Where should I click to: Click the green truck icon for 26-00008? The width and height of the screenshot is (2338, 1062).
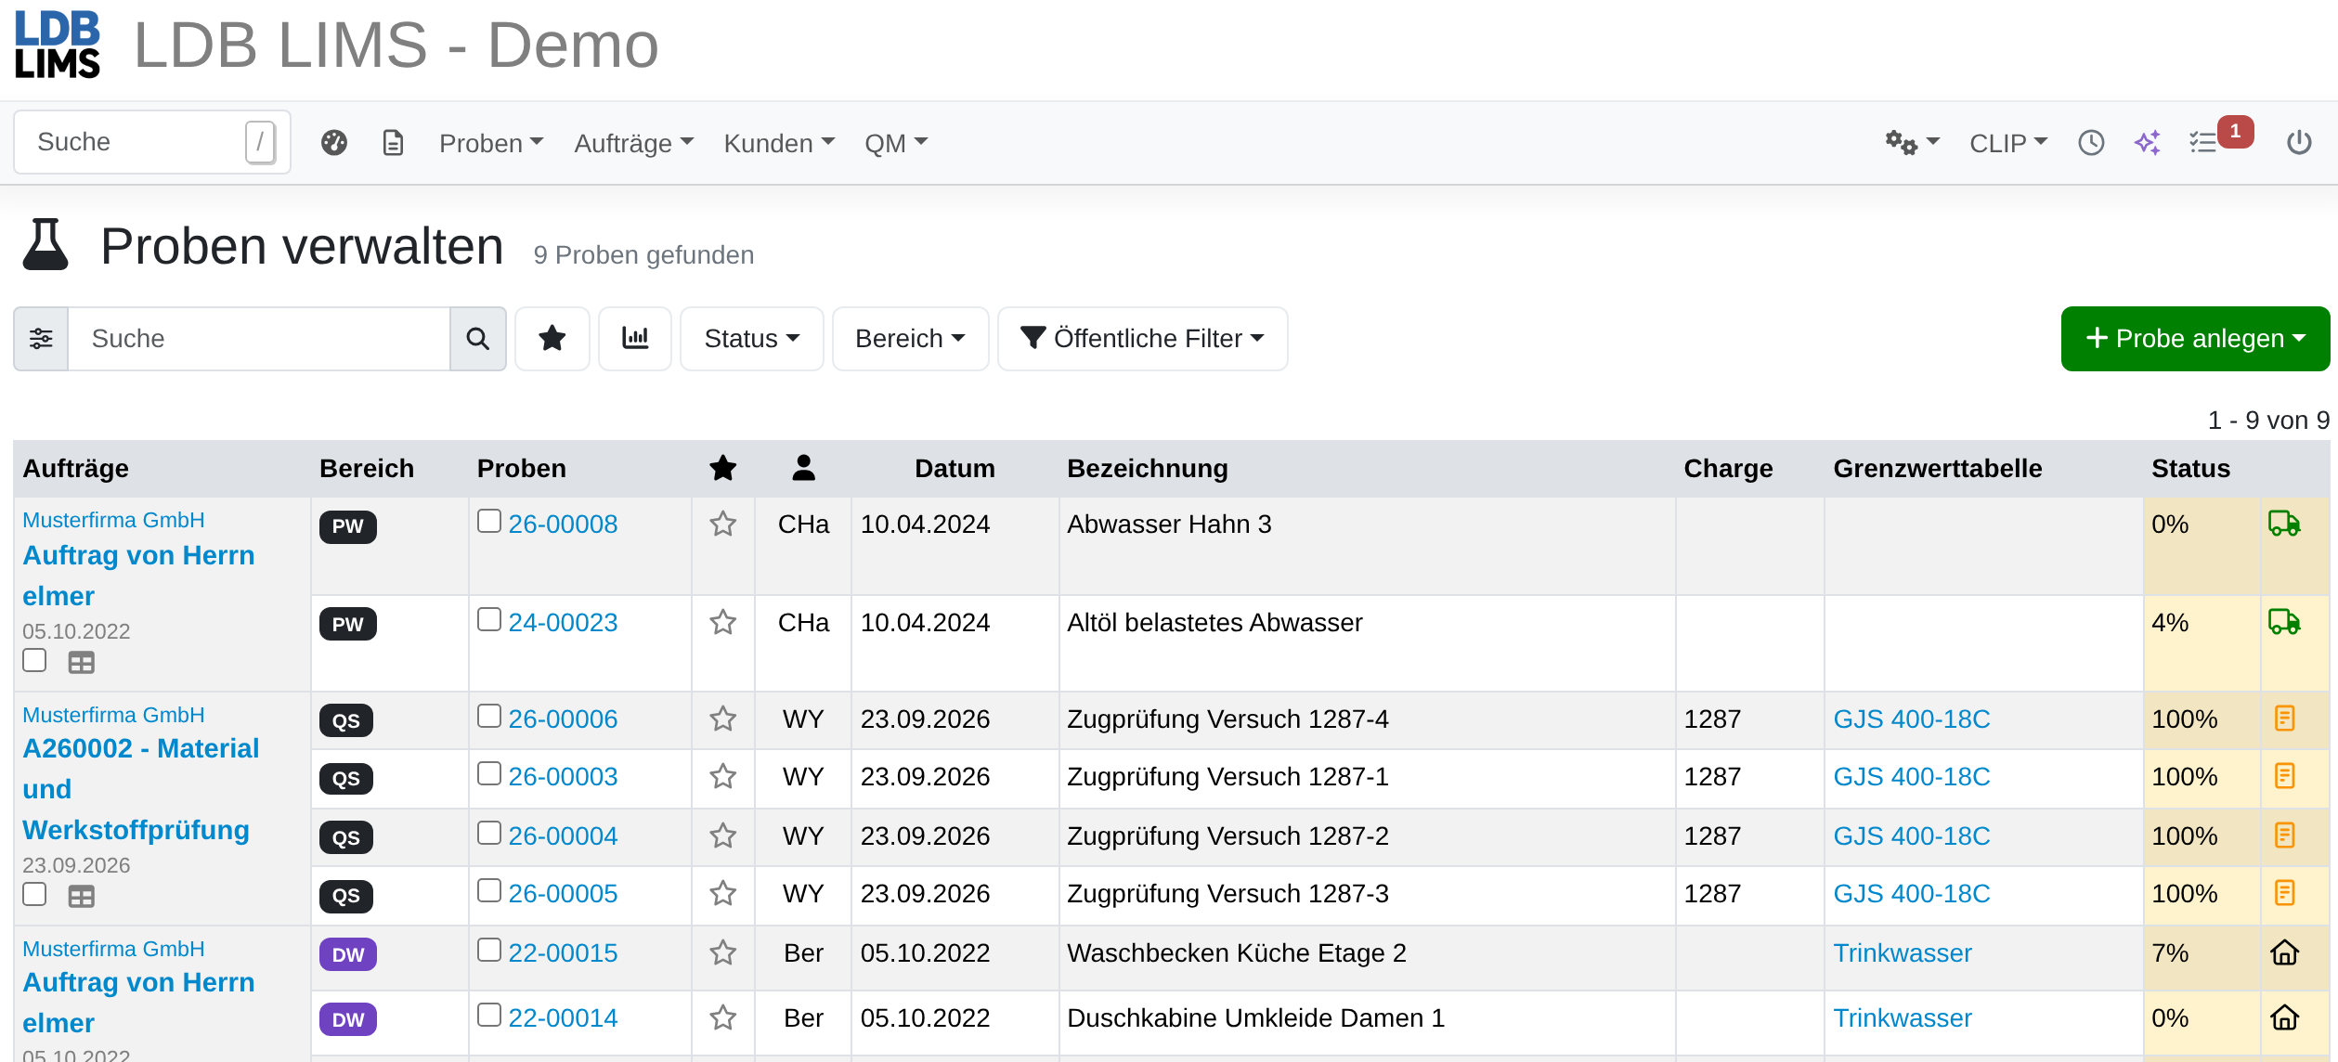(x=2284, y=525)
